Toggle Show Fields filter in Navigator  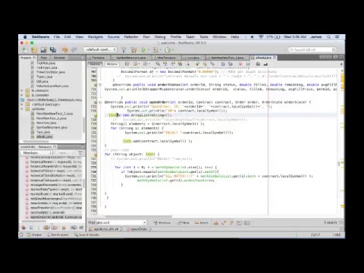tap(31, 227)
